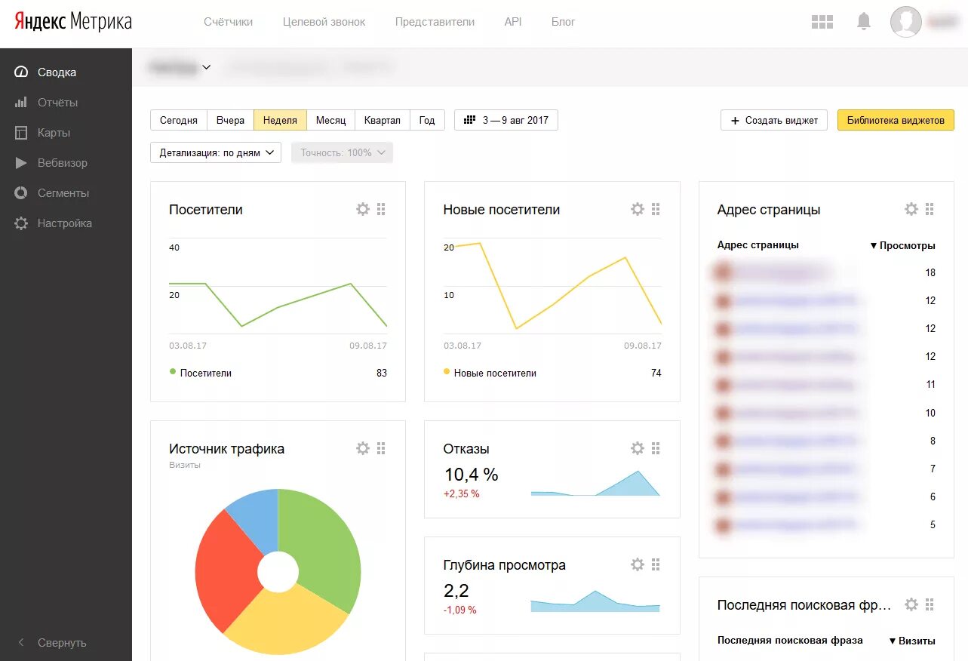Image resolution: width=968 pixels, height=661 pixels.
Task: Click Глубина просмотра value 2,2
Action: click(456, 591)
